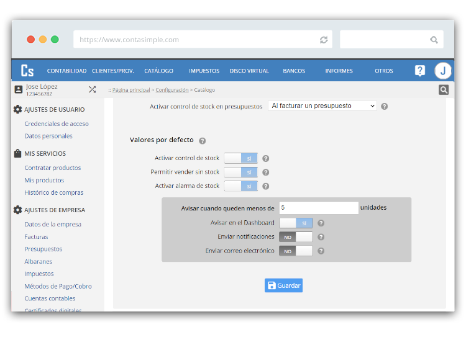Expand the INFORMES menu
Screen dimensions: 466x345
point(339,71)
